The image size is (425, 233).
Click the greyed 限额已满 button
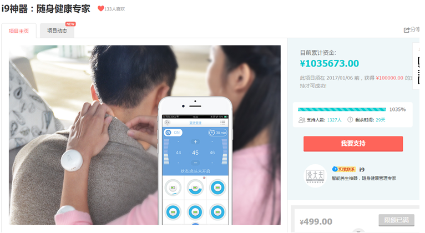[x=396, y=220]
